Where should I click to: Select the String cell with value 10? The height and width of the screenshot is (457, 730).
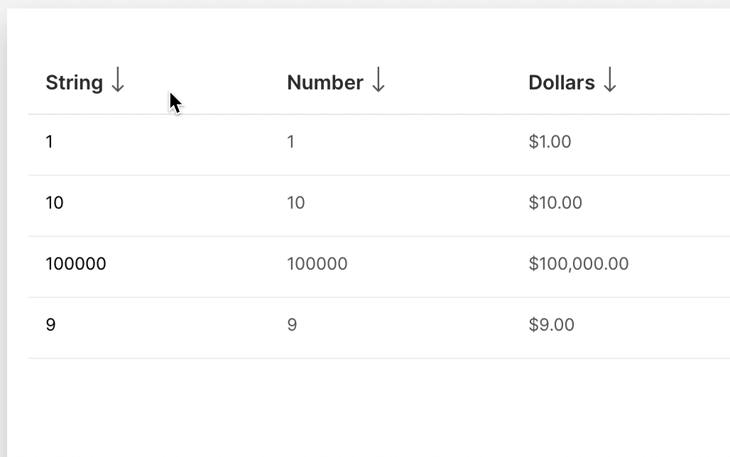click(55, 203)
